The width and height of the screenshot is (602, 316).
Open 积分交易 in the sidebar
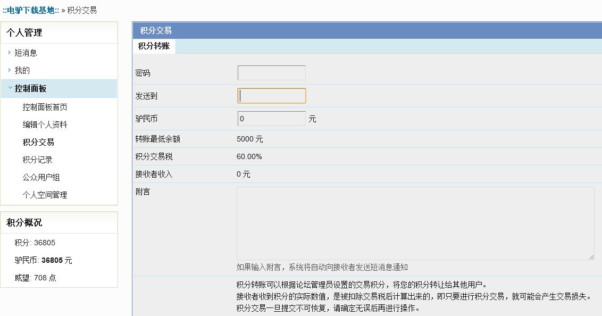[38, 143]
